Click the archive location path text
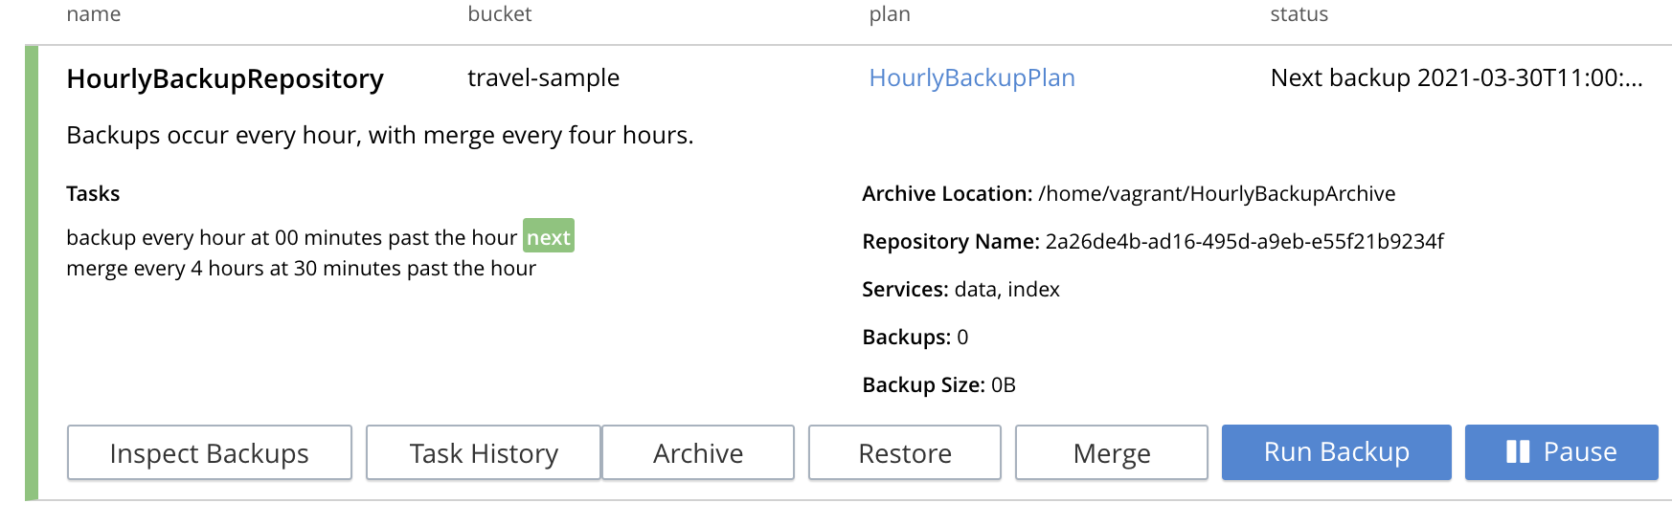Viewport: 1672px width, 525px height. pos(1216,194)
